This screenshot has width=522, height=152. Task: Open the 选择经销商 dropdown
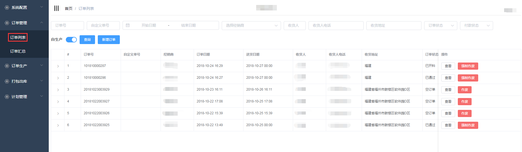pyautogui.click(x=251, y=25)
